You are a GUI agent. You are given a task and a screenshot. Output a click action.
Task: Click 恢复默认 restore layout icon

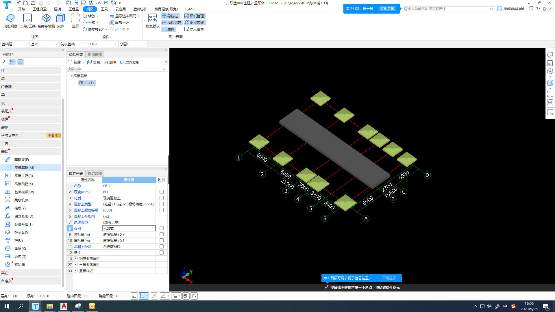coord(152,18)
